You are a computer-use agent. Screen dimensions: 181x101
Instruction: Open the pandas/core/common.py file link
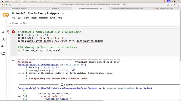[59, 88]
